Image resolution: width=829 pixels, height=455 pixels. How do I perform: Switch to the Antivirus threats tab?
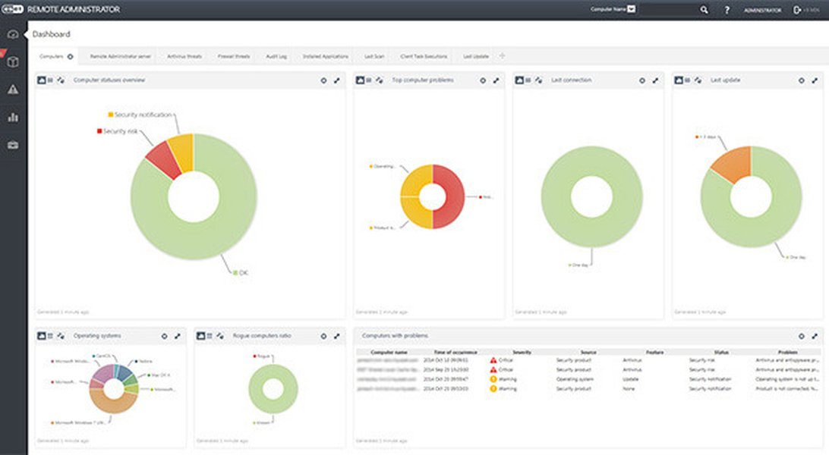[184, 56]
